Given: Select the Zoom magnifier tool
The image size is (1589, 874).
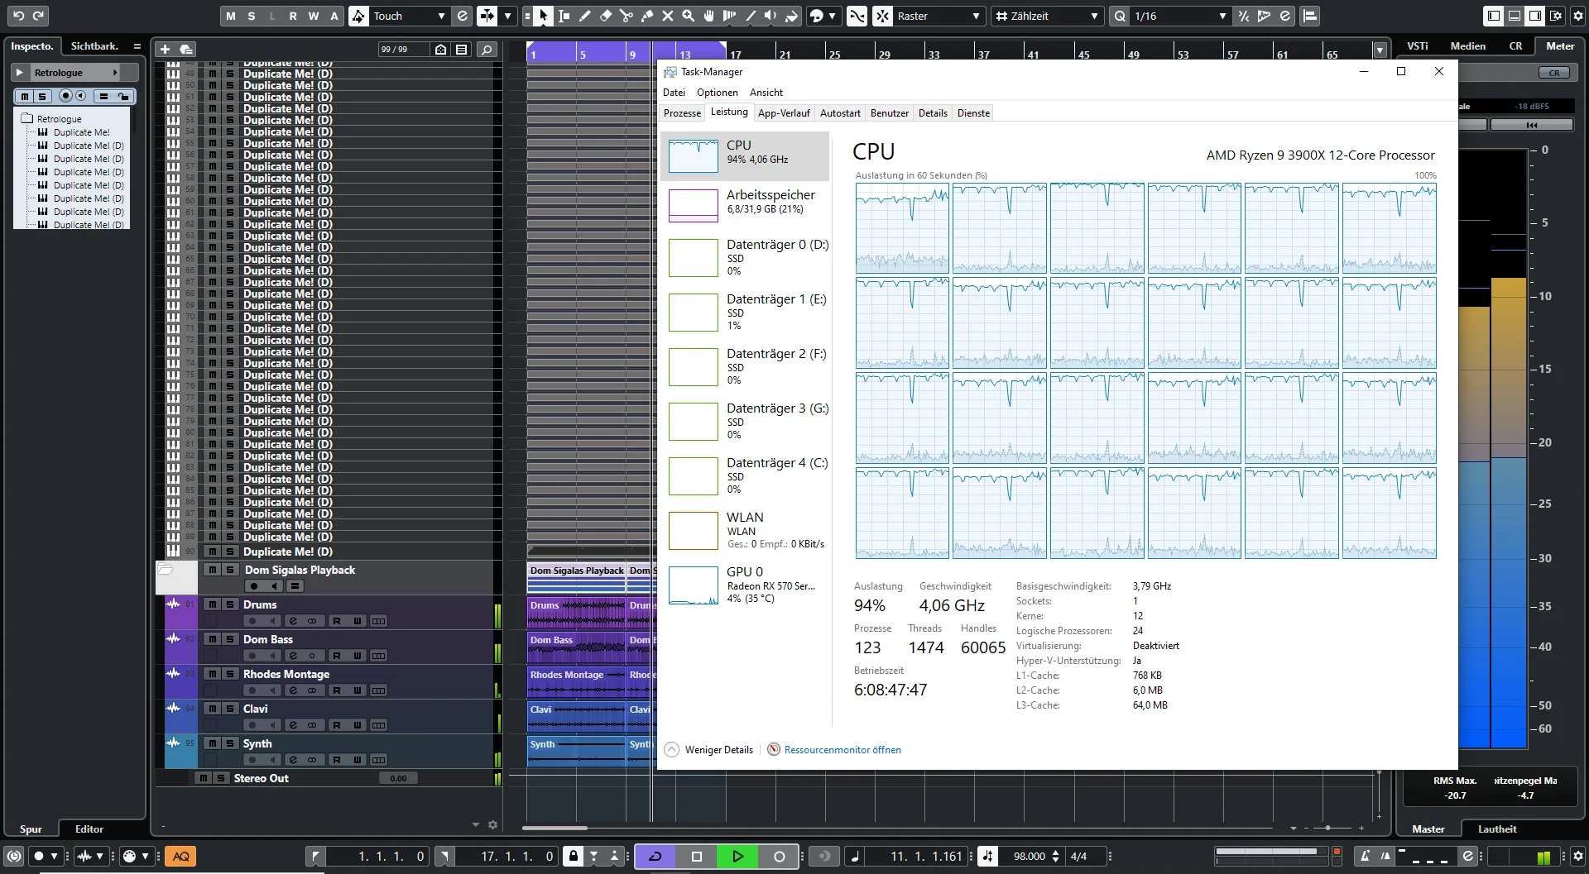Looking at the screenshot, I should [689, 16].
